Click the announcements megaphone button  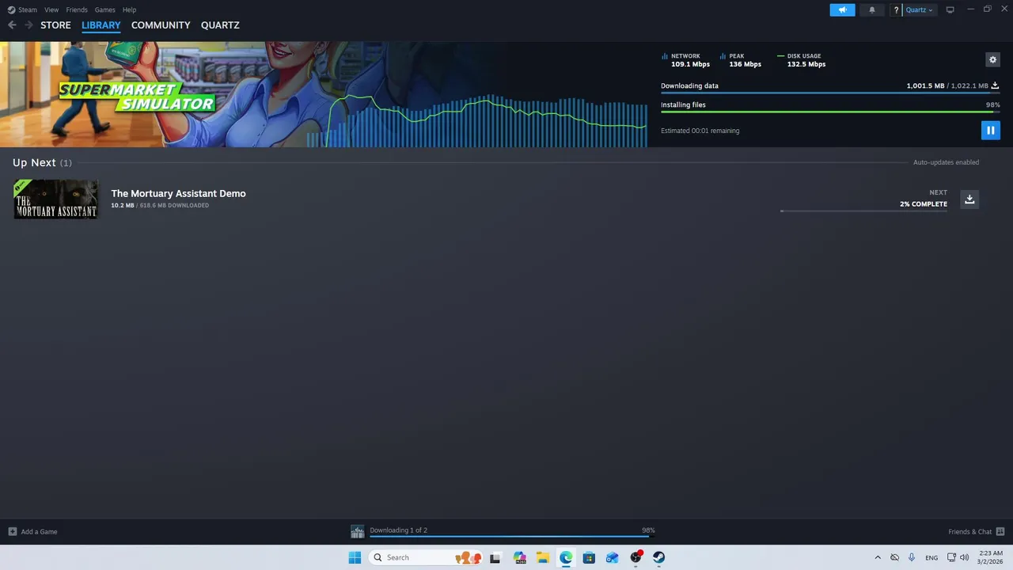point(842,9)
